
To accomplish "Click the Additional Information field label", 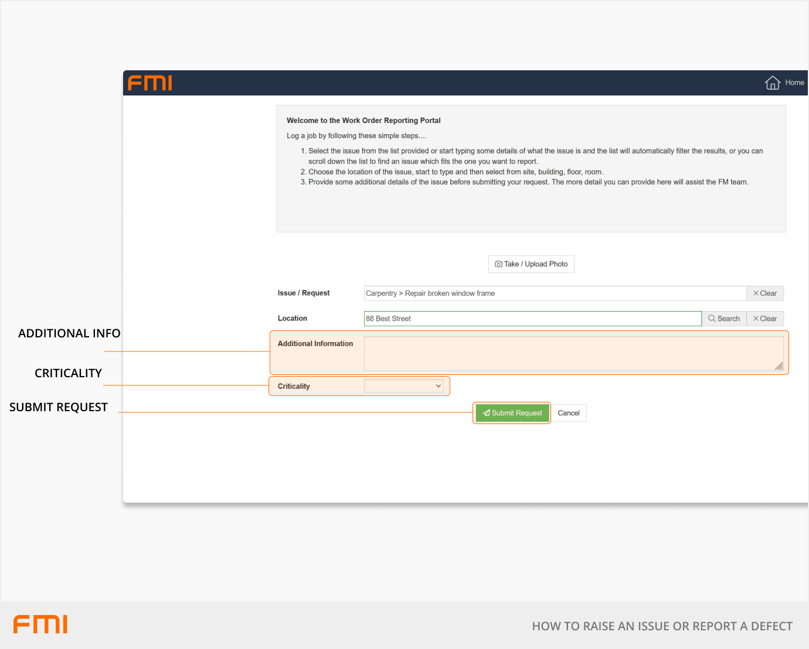I will point(315,344).
